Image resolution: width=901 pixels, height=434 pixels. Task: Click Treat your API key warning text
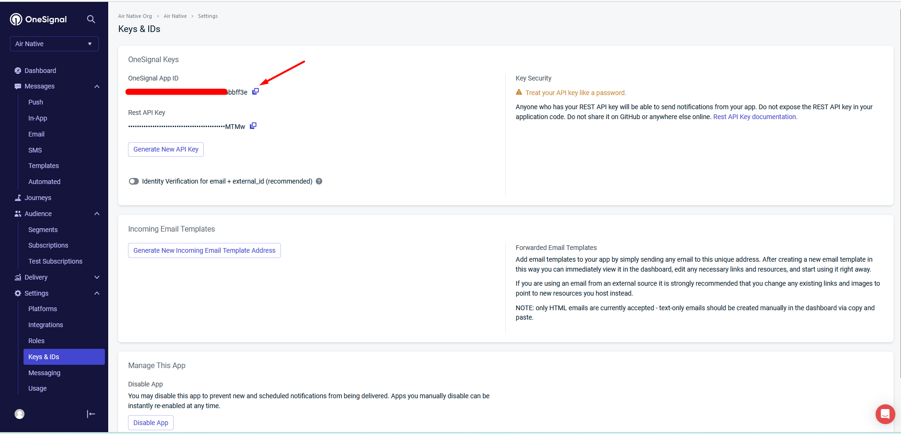575,93
